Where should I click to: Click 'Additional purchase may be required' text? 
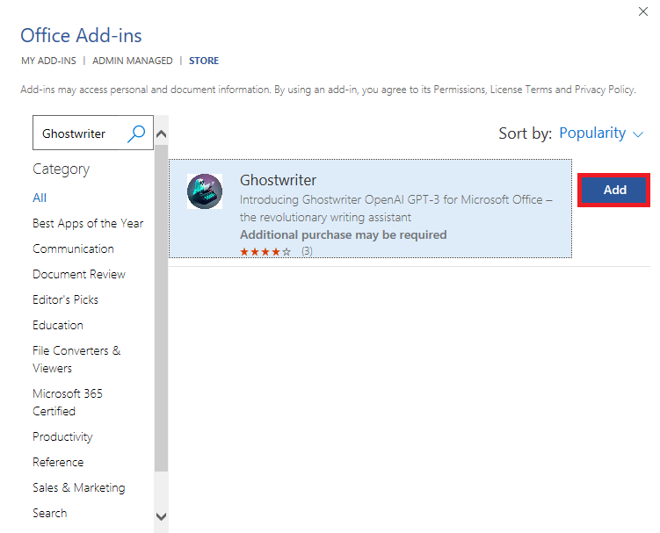click(343, 234)
